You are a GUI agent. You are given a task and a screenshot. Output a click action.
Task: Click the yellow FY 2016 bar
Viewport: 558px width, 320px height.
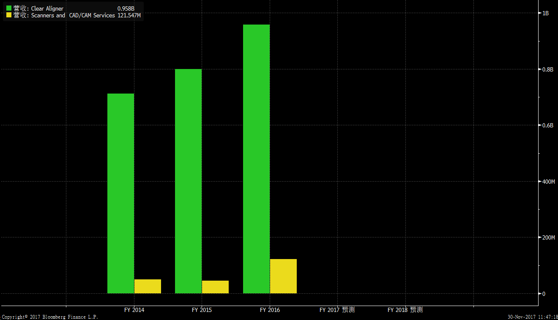click(x=283, y=276)
